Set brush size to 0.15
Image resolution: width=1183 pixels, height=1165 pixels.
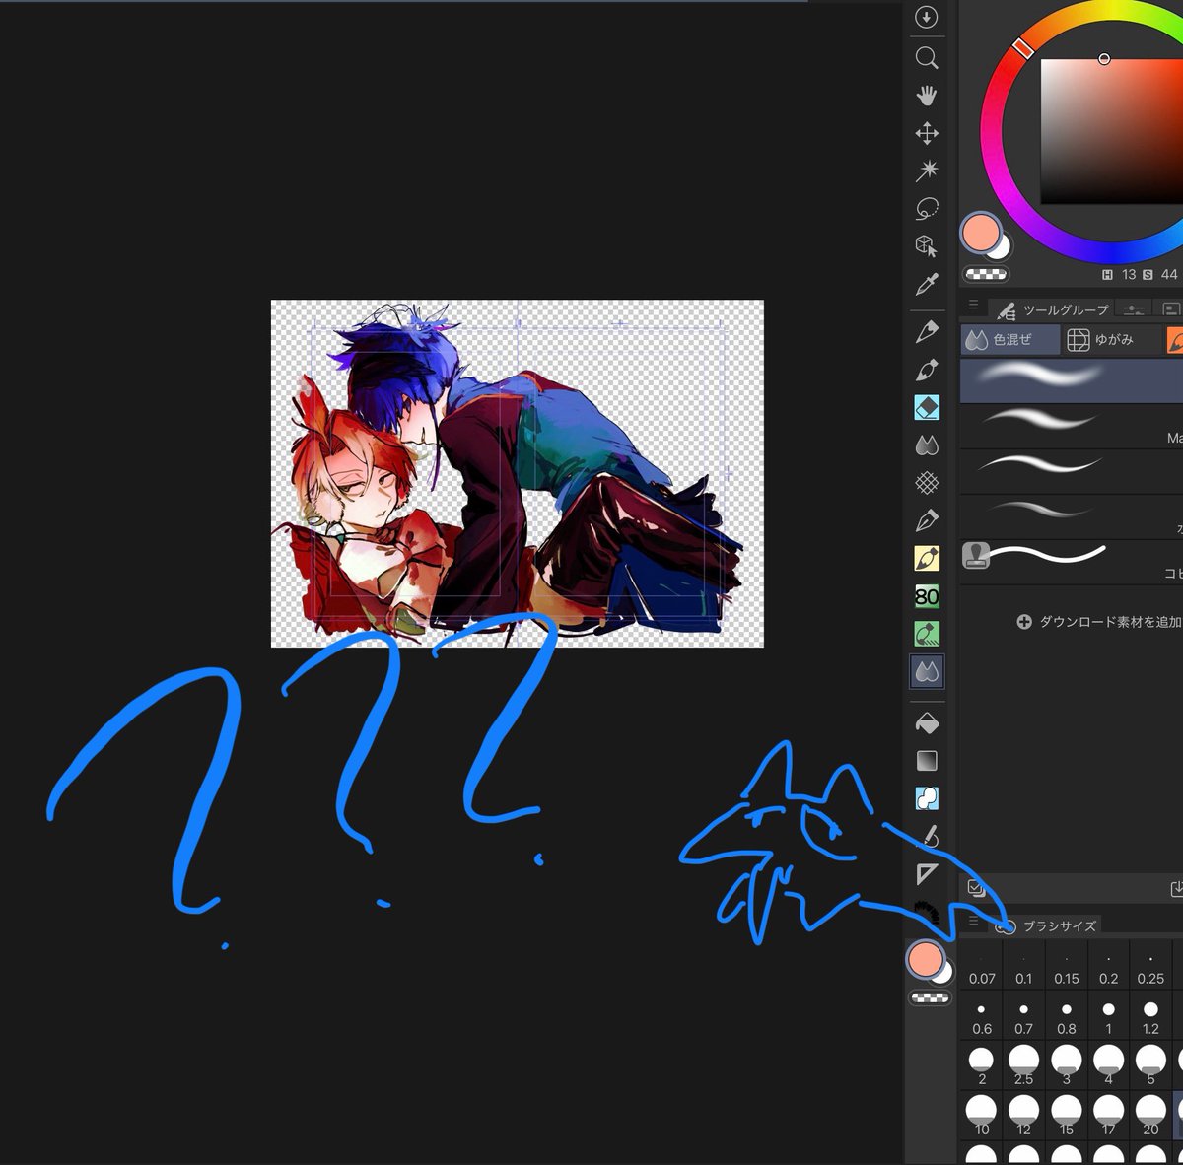pos(1067,966)
